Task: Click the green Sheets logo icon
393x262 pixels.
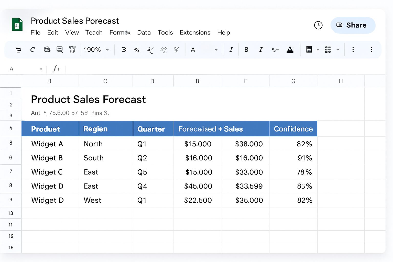Action: click(x=17, y=25)
